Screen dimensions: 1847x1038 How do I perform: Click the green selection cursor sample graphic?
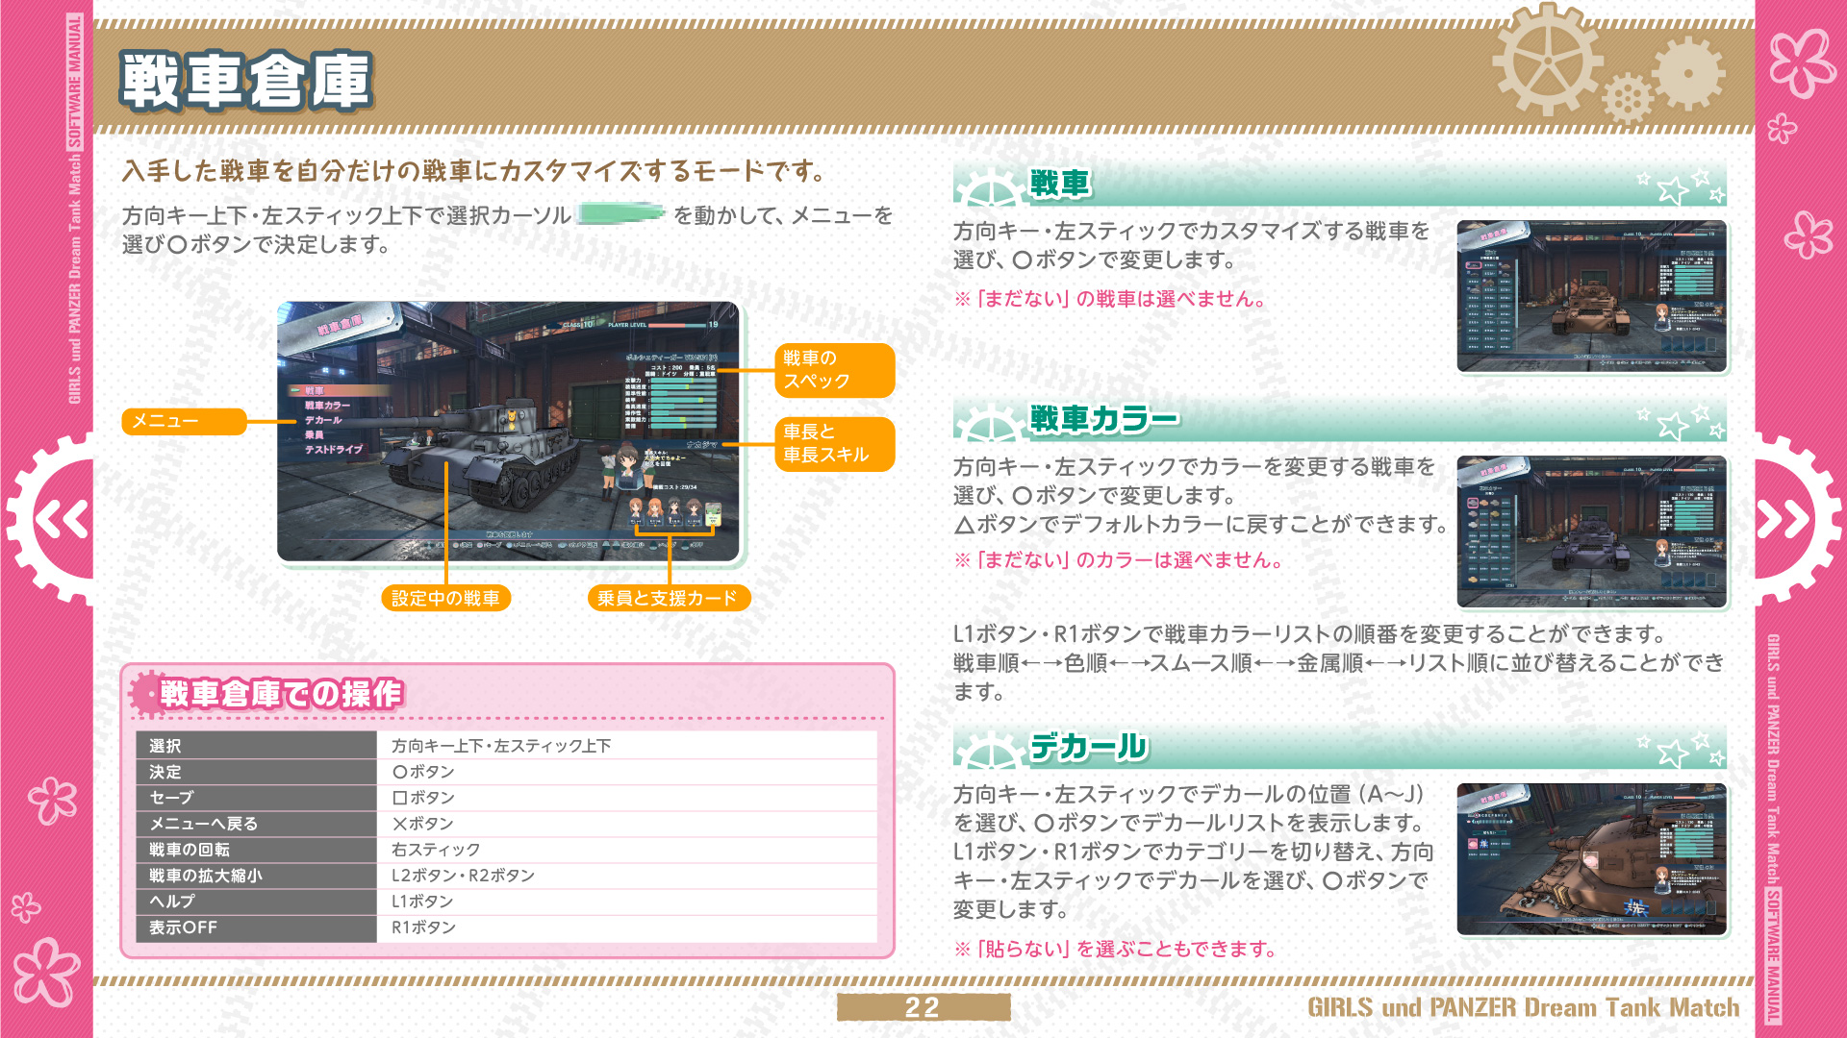[621, 213]
